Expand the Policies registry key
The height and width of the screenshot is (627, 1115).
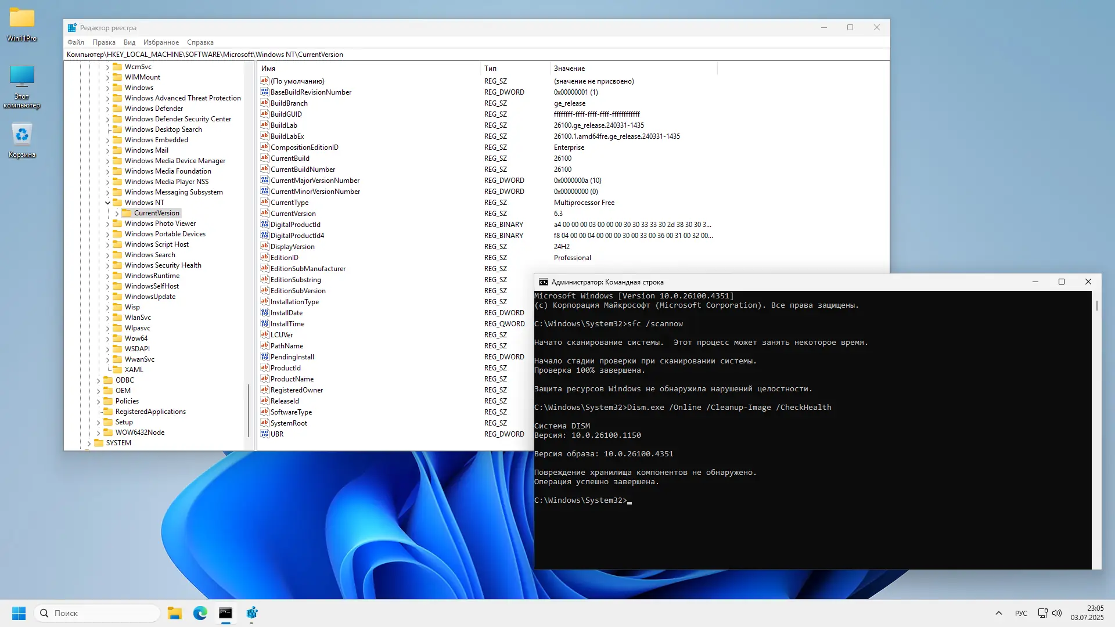98,401
